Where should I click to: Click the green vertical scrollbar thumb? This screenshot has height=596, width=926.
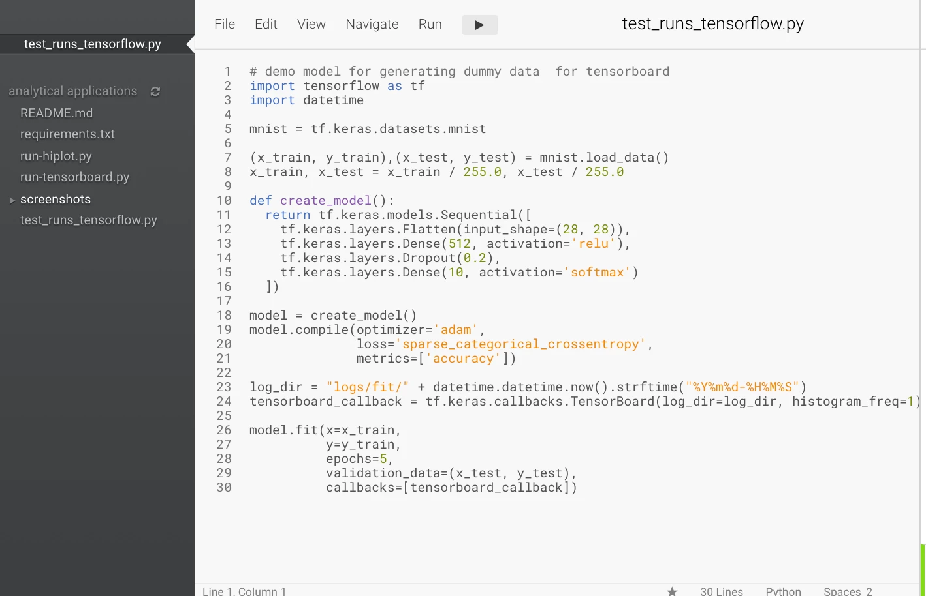pos(923,569)
